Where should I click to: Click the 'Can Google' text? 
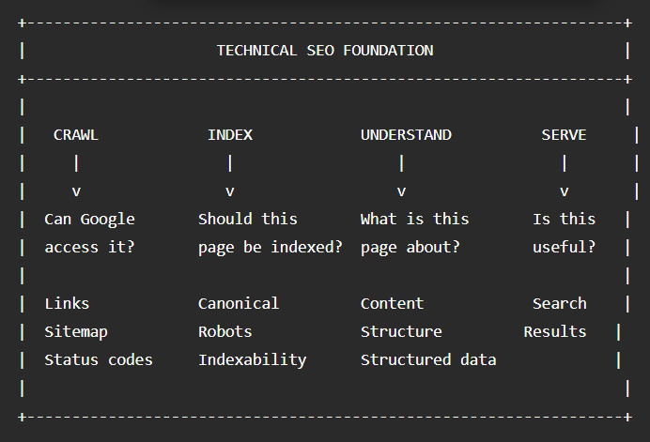click(89, 220)
